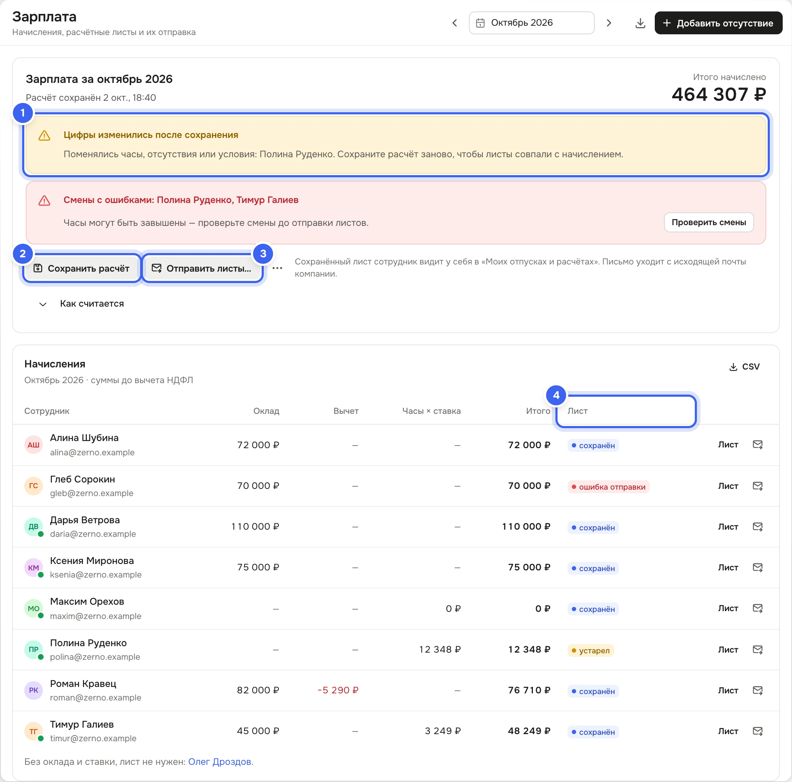Send payslip email to Глеб Сорокин
The image size is (792, 782).
(x=758, y=486)
